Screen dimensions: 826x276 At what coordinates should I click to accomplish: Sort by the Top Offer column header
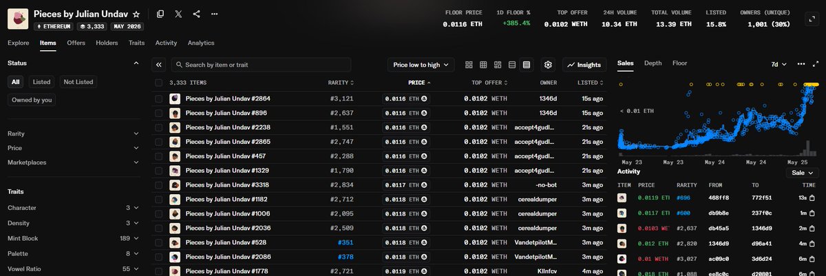click(488, 83)
